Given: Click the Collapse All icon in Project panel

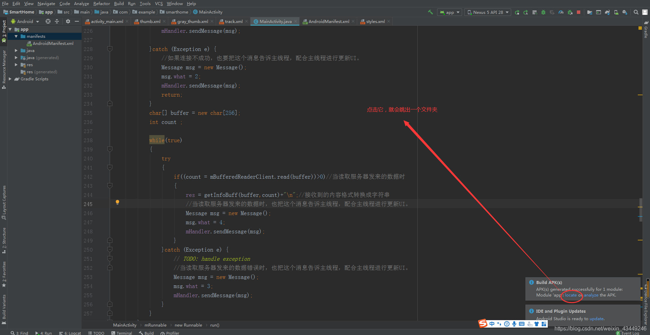Looking at the screenshot, I should (57, 21).
